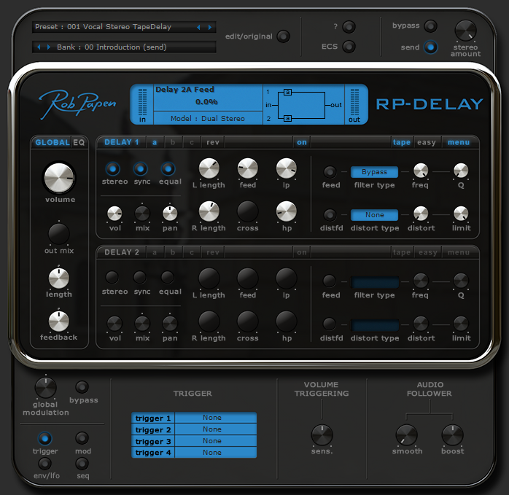Select previous preset with left arrow
This screenshot has height=495, width=509.
[x=198, y=27]
